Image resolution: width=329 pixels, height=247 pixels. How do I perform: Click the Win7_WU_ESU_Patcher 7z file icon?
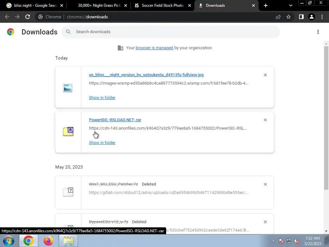pos(68,192)
